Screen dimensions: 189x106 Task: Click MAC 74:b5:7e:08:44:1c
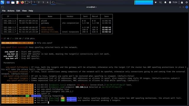[28, 23]
